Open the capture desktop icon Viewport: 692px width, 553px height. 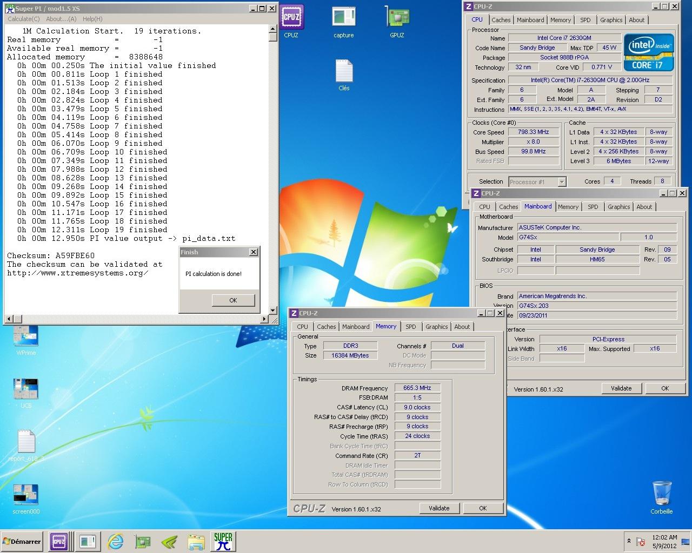tap(343, 22)
